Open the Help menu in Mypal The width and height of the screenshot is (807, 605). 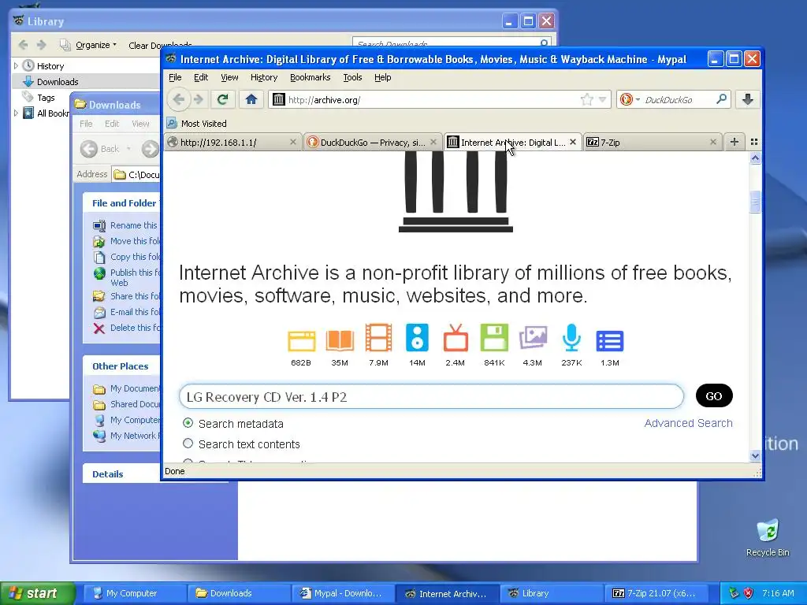tap(382, 77)
